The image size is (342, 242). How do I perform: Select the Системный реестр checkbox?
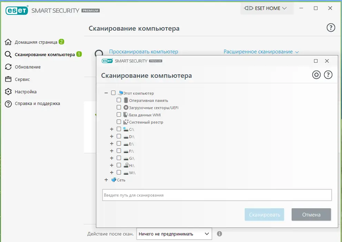click(x=119, y=122)
